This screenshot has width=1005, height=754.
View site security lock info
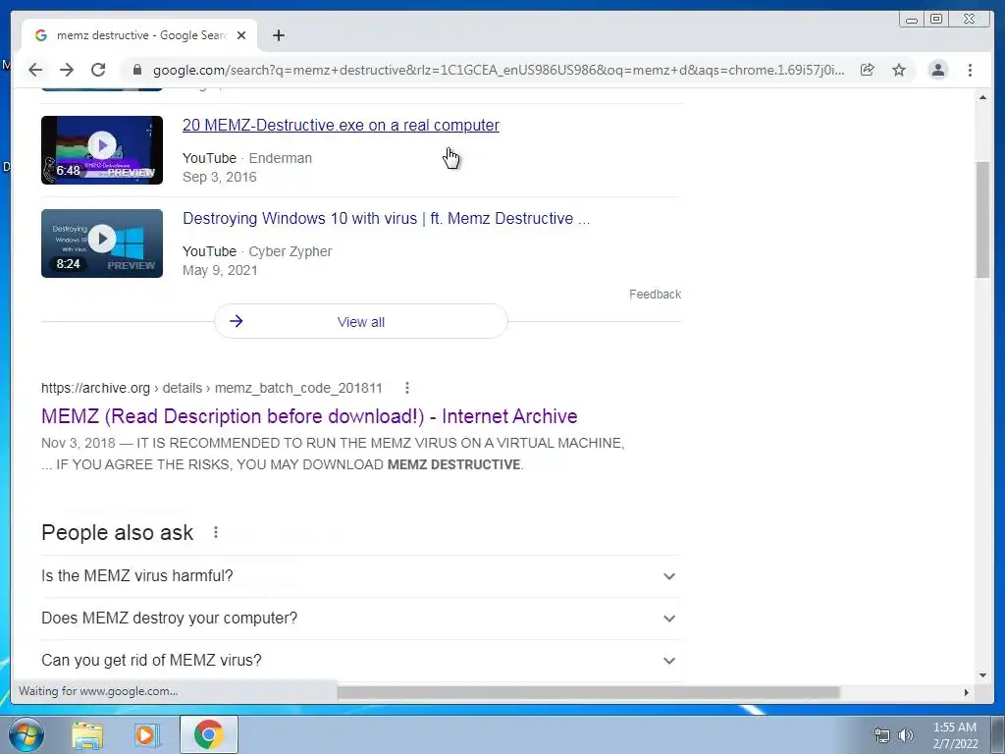(136, 70)
